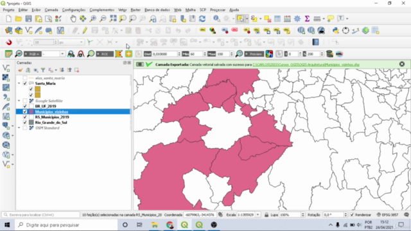This screenshot has width=411, height=231.
Task: Collapse the Santa_Maria group
Action: [19, 83]
